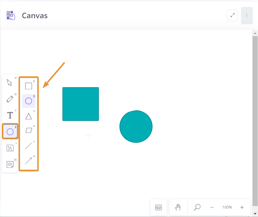Click the scrollbar up arrow
258x217 pixels.
tap(255, 33)
